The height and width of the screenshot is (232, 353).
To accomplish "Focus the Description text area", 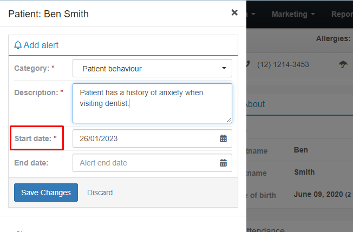I will coord(152,103).
